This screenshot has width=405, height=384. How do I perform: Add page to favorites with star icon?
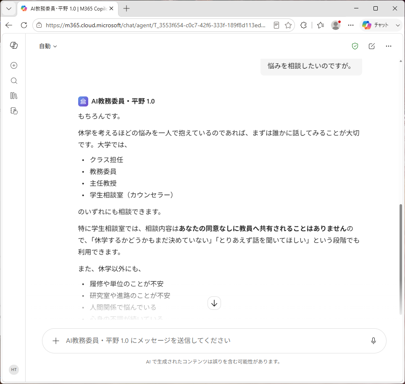(288, 25)
